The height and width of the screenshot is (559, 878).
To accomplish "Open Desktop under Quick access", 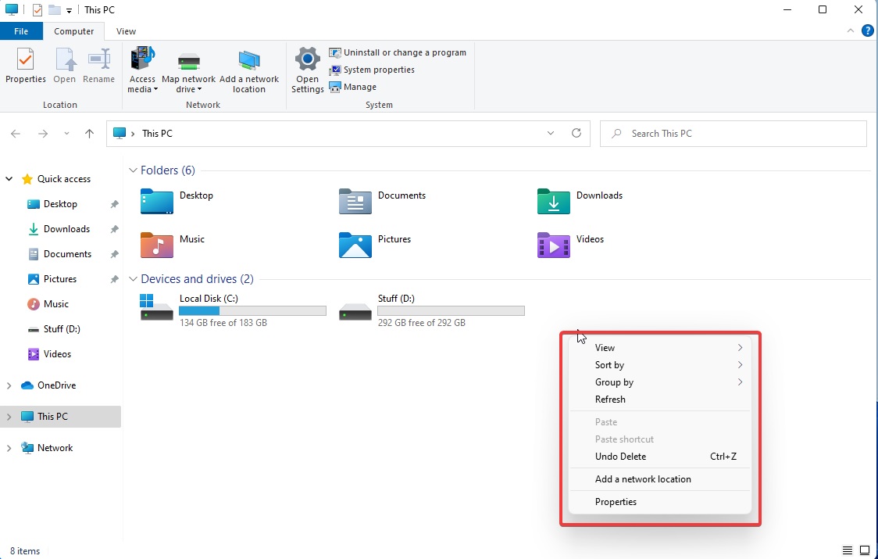I will (x=60, y=204).
